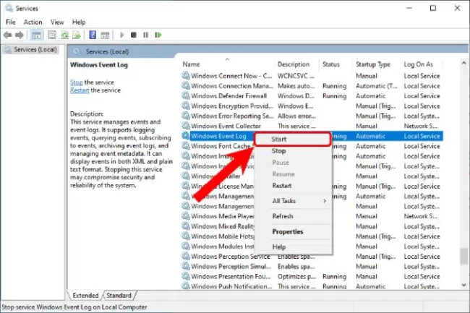The image size is (470, 313).
Task: Sort by the Name column header
Action: point(227,64)
